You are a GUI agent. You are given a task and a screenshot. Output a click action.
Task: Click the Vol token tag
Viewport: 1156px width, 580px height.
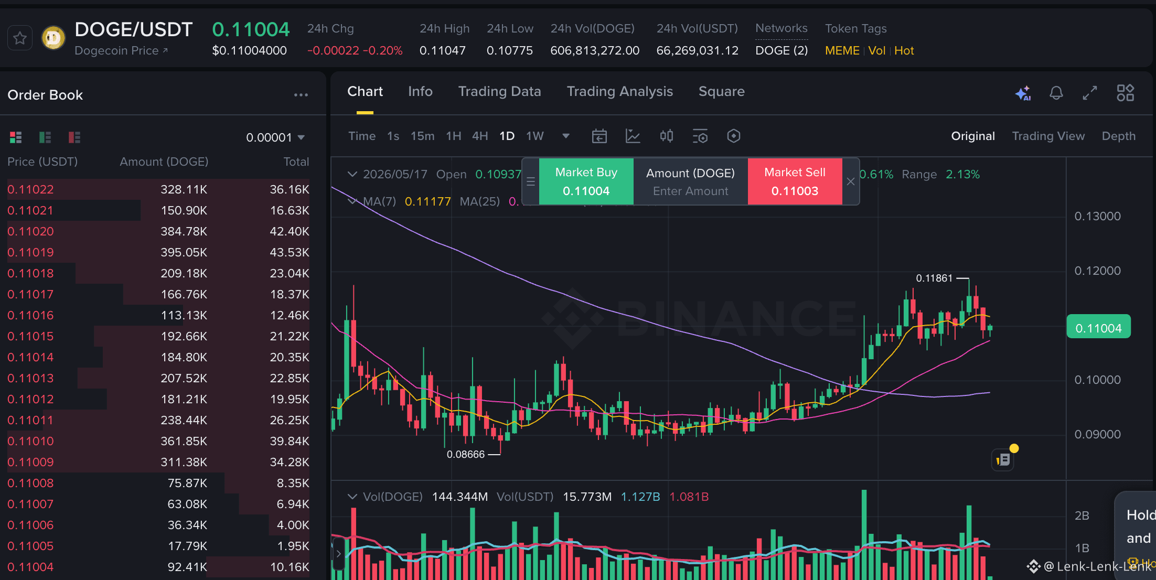(x=877, y=51)
